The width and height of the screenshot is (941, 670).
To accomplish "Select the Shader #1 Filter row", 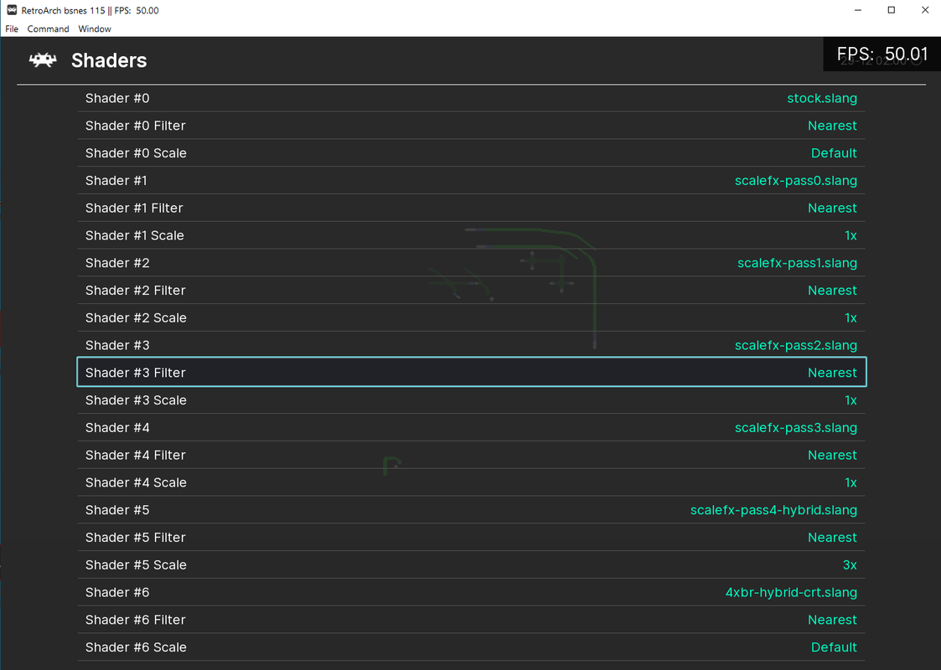I will (471, 209).
